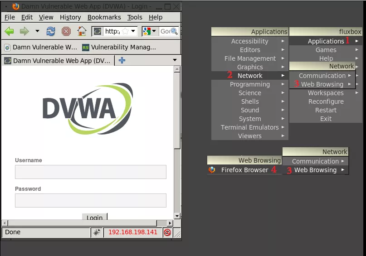
Task: Open the View menu
Action: (x=46, y=17)
